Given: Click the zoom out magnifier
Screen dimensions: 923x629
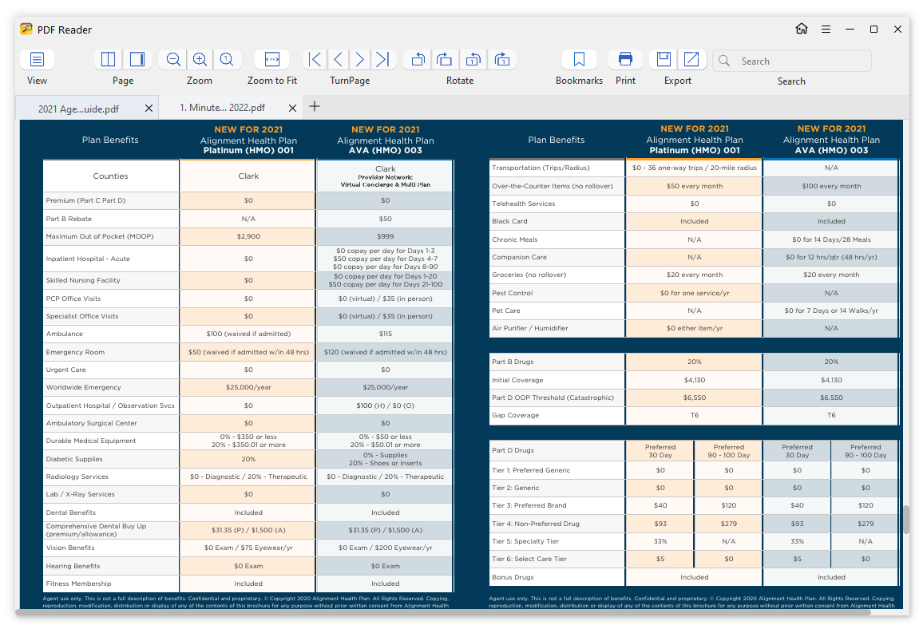Looking at the screenshot, I should coord(173,59).
